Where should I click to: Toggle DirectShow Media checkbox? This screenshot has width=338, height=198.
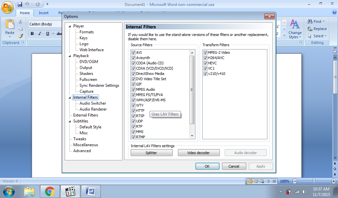pos(133,74)
